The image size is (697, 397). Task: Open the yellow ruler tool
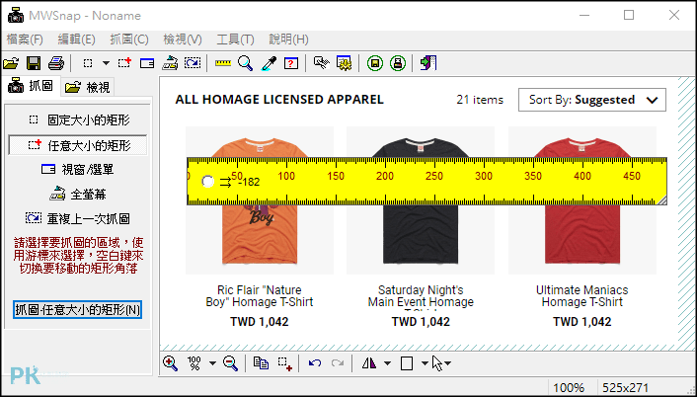pyautogui.click(x=223, y=63)
